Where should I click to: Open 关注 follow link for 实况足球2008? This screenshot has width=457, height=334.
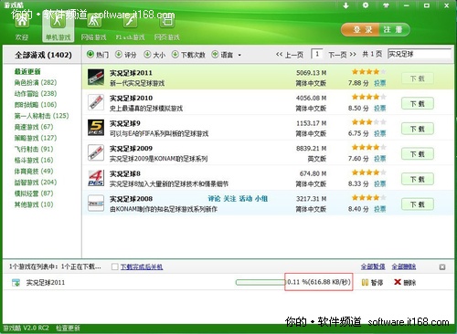coord(229,199)
